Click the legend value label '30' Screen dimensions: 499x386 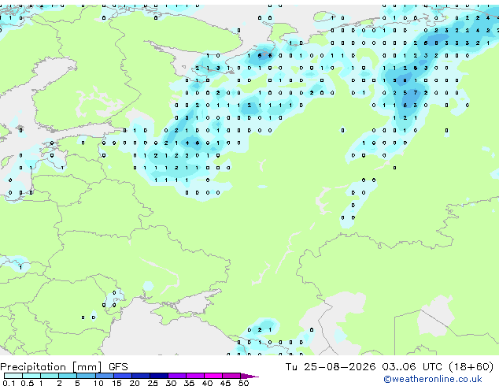(171, 383)
